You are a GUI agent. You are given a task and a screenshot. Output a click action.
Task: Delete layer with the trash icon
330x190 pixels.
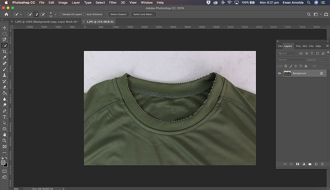(322, 164)
